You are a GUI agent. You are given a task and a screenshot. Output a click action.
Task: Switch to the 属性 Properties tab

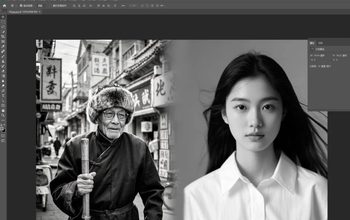pos(312,43)
